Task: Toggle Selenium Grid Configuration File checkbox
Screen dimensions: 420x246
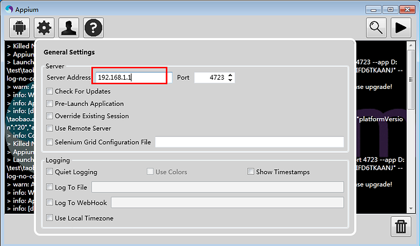Action: [49, 142]
